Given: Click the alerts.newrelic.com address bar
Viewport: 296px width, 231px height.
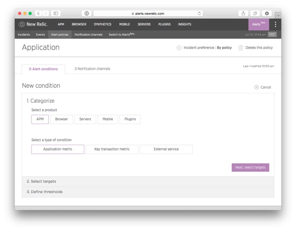Looking at the screenshot, I should click(148, 13).
